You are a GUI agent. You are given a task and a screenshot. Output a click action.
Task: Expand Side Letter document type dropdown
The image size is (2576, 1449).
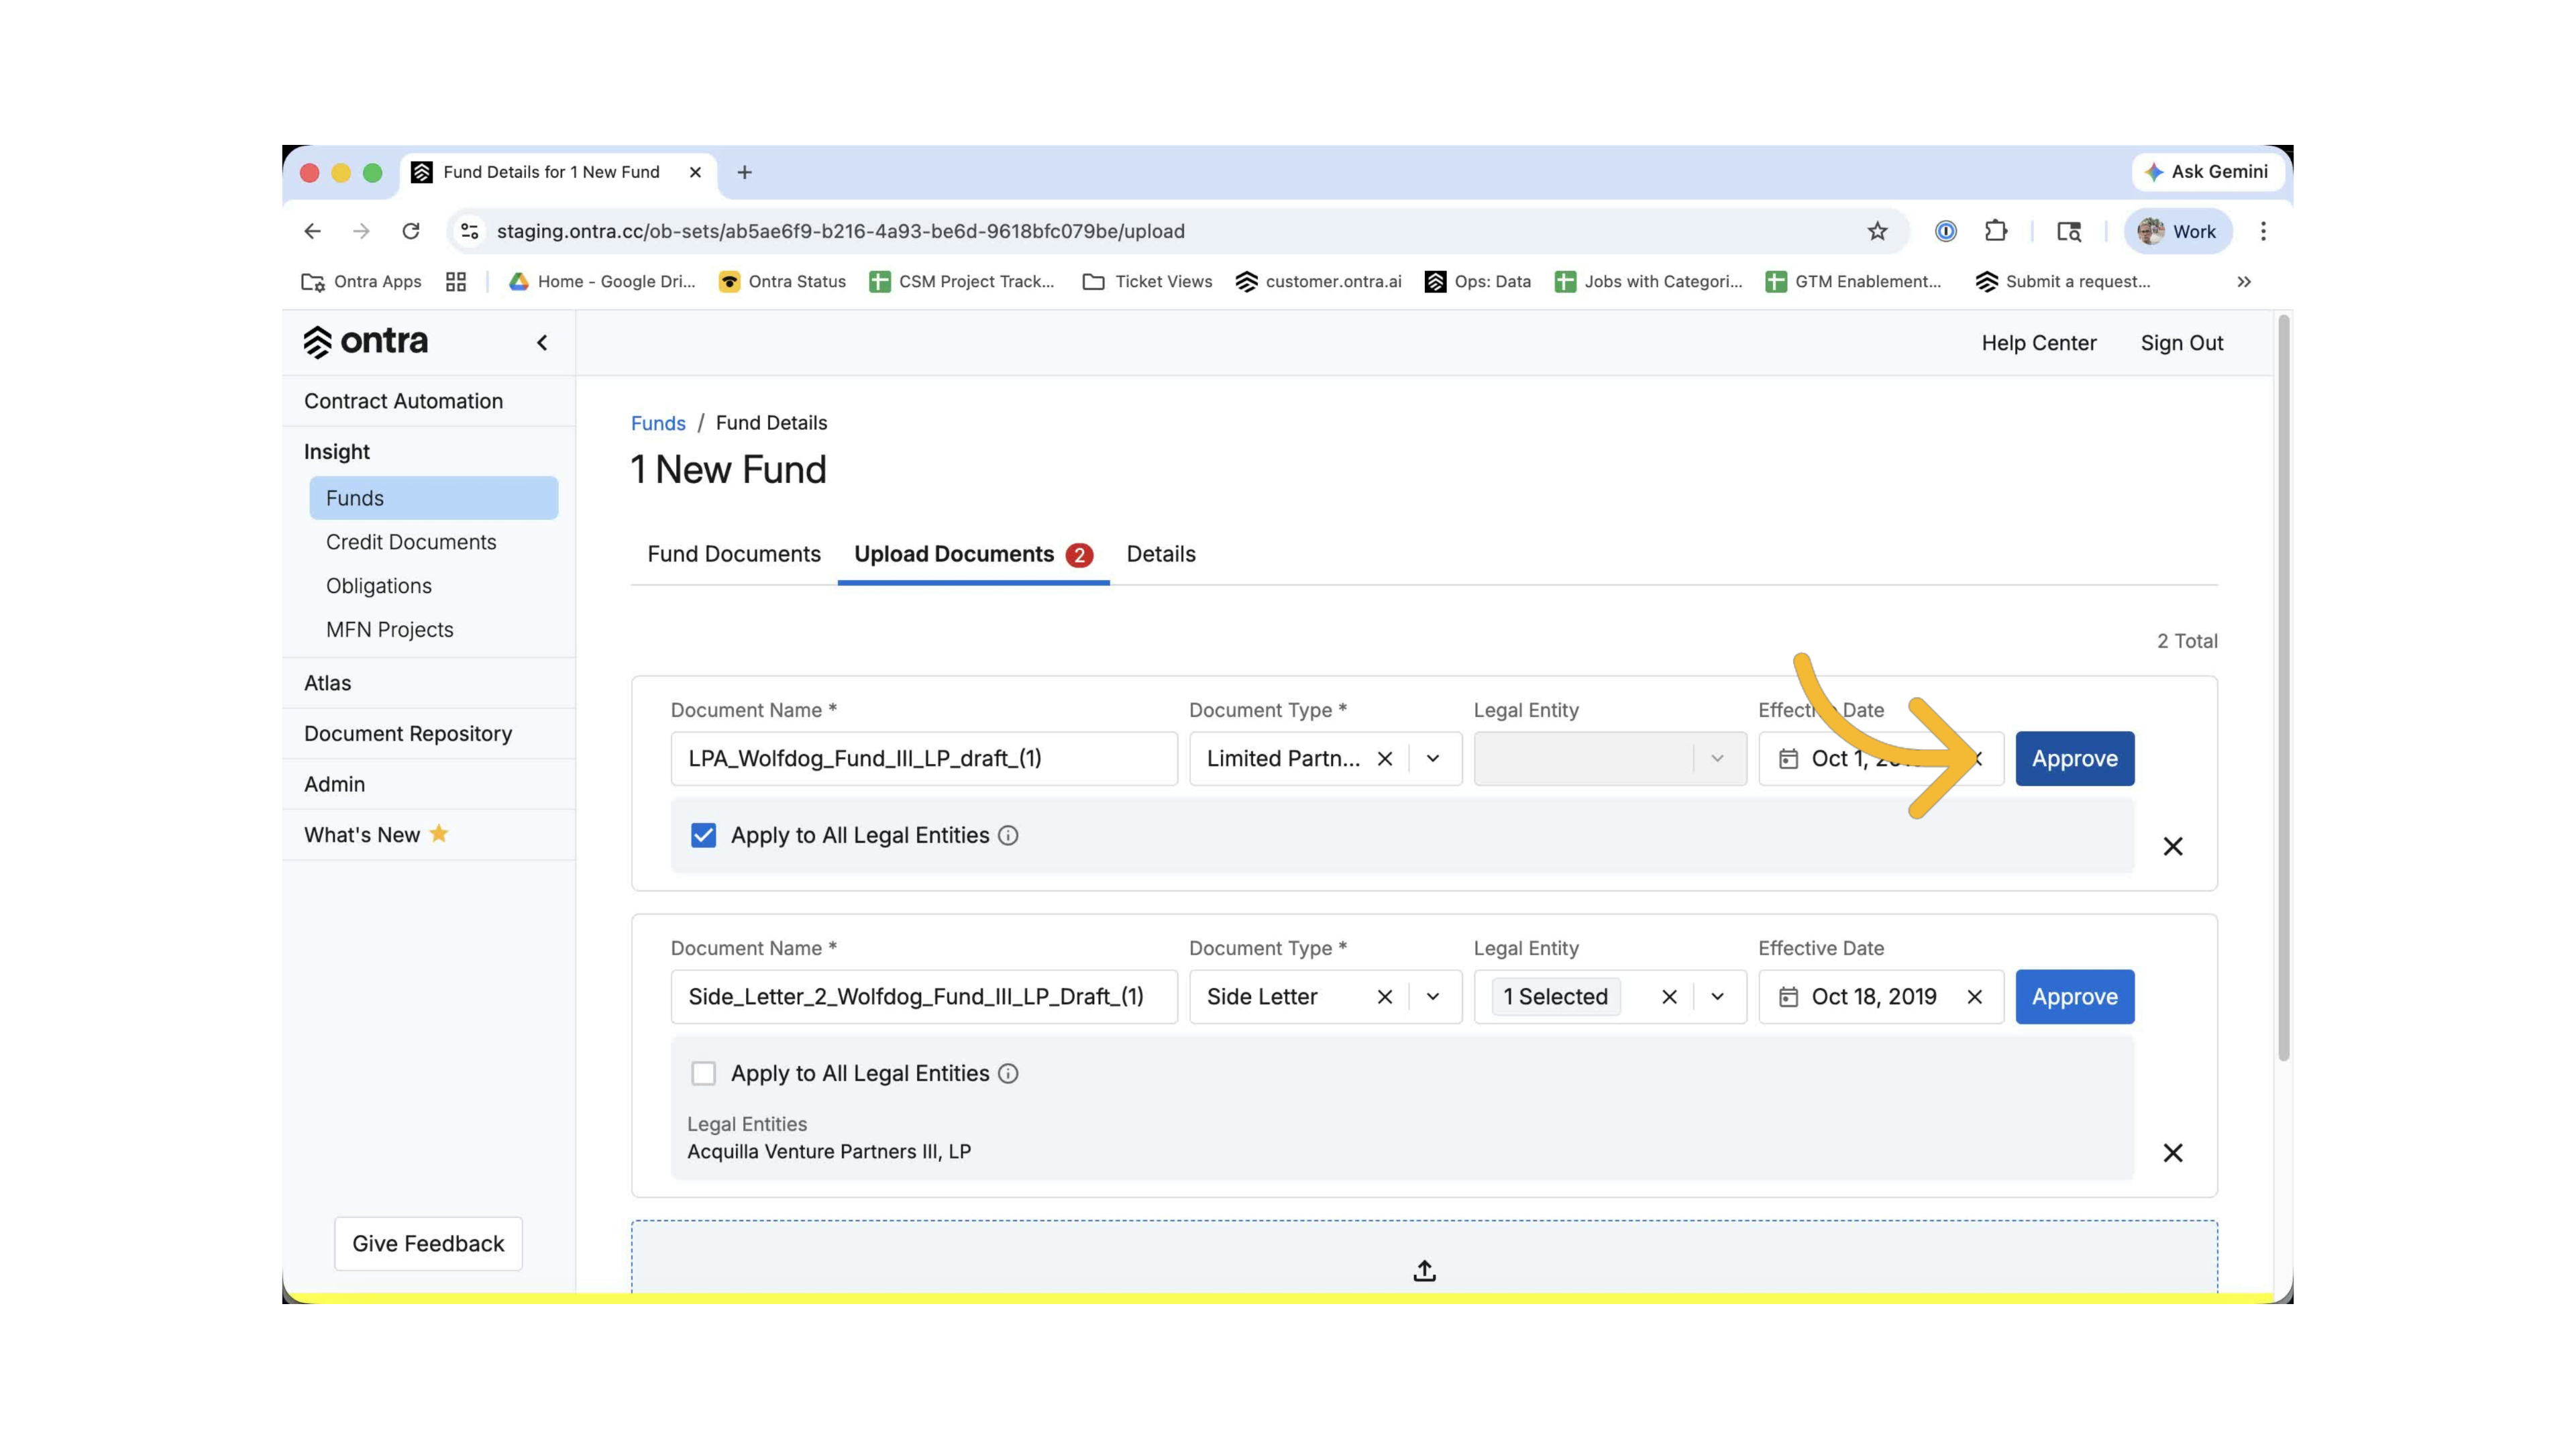pos(1433,997)
